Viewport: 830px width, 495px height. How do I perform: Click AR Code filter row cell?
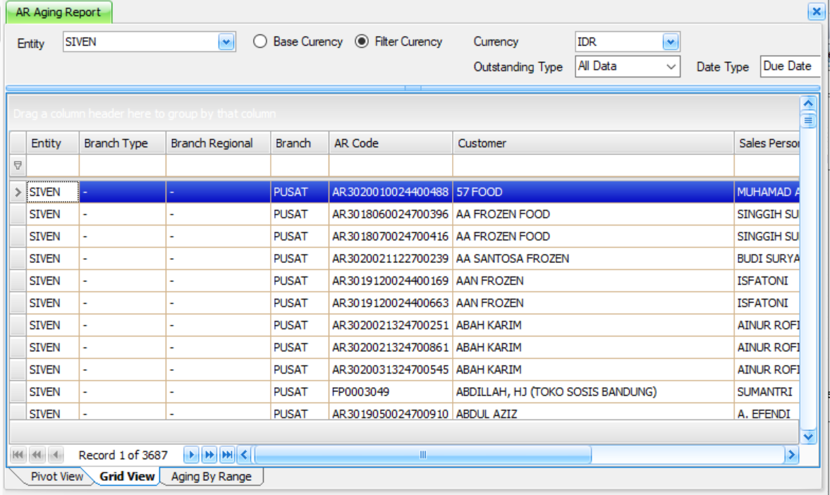[x=391, y=166]
